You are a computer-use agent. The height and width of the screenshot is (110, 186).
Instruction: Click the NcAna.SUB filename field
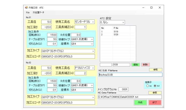(130, 75)
